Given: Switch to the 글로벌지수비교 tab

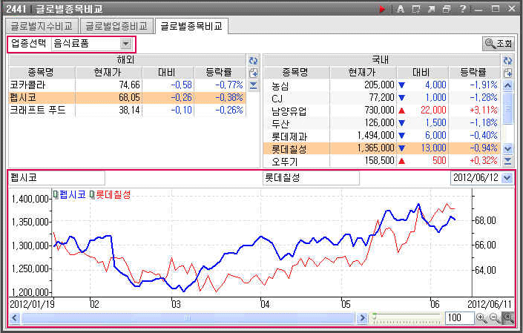Looking at the screenshot, I should tap(42, 26).
